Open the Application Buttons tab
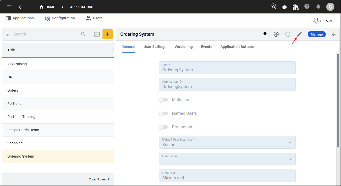 (x=237, y=47)
